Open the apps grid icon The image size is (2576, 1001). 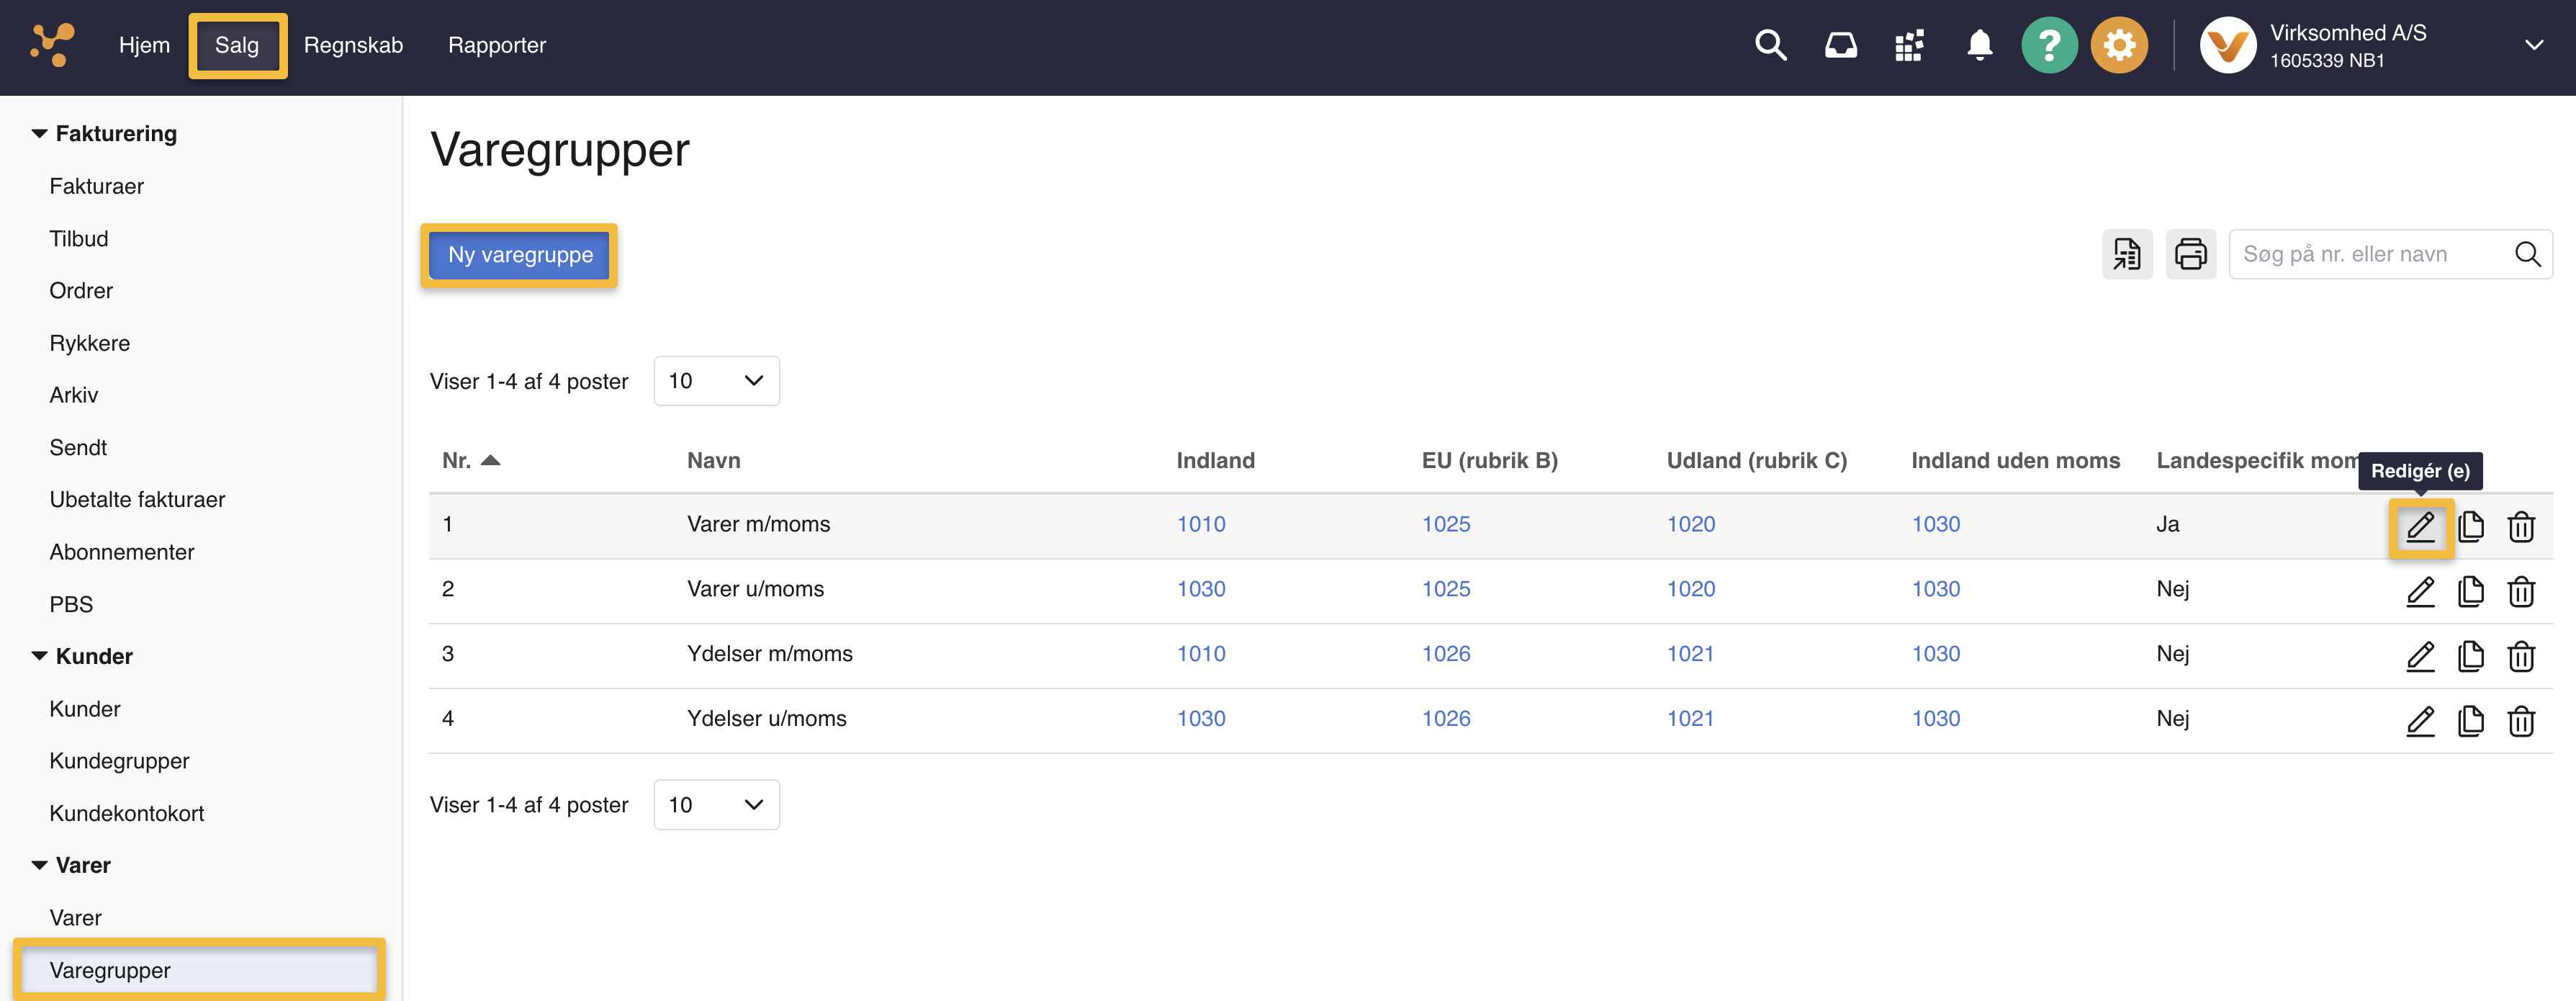point(1909,45)
